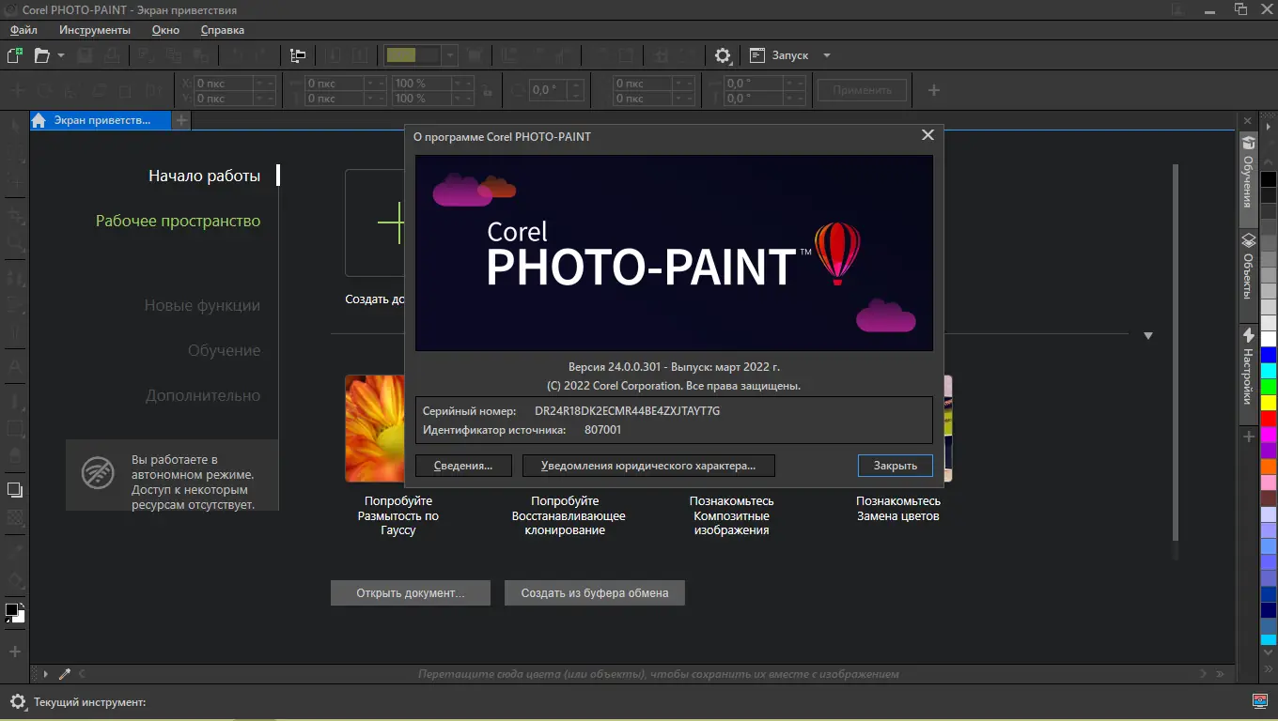Screen dimensions: 1278x721
Task: Open the Обучения docker panel icon
Action: [x=1249, y=143]
